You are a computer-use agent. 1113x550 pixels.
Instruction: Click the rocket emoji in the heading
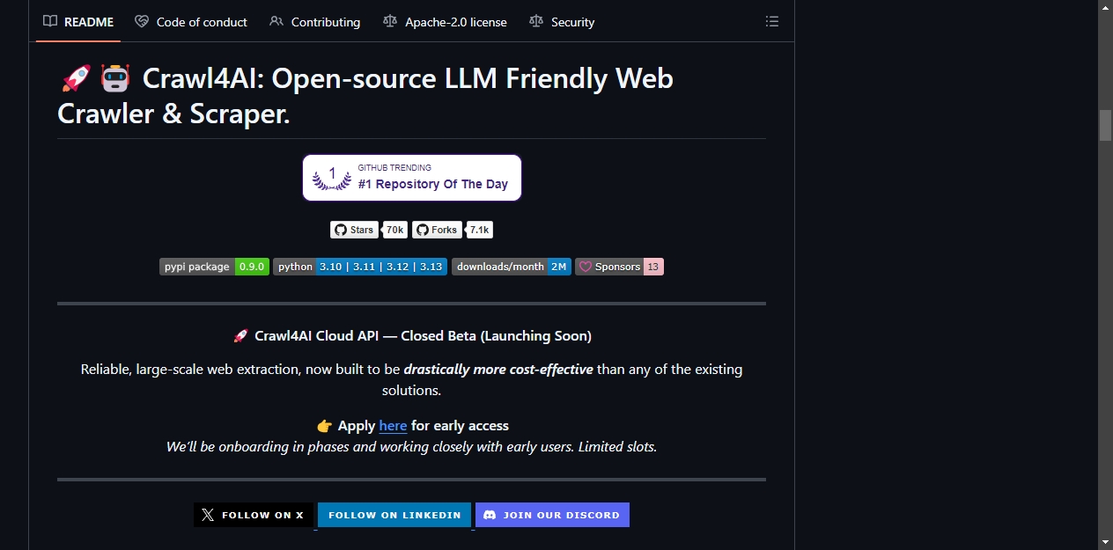pos(76,78)
